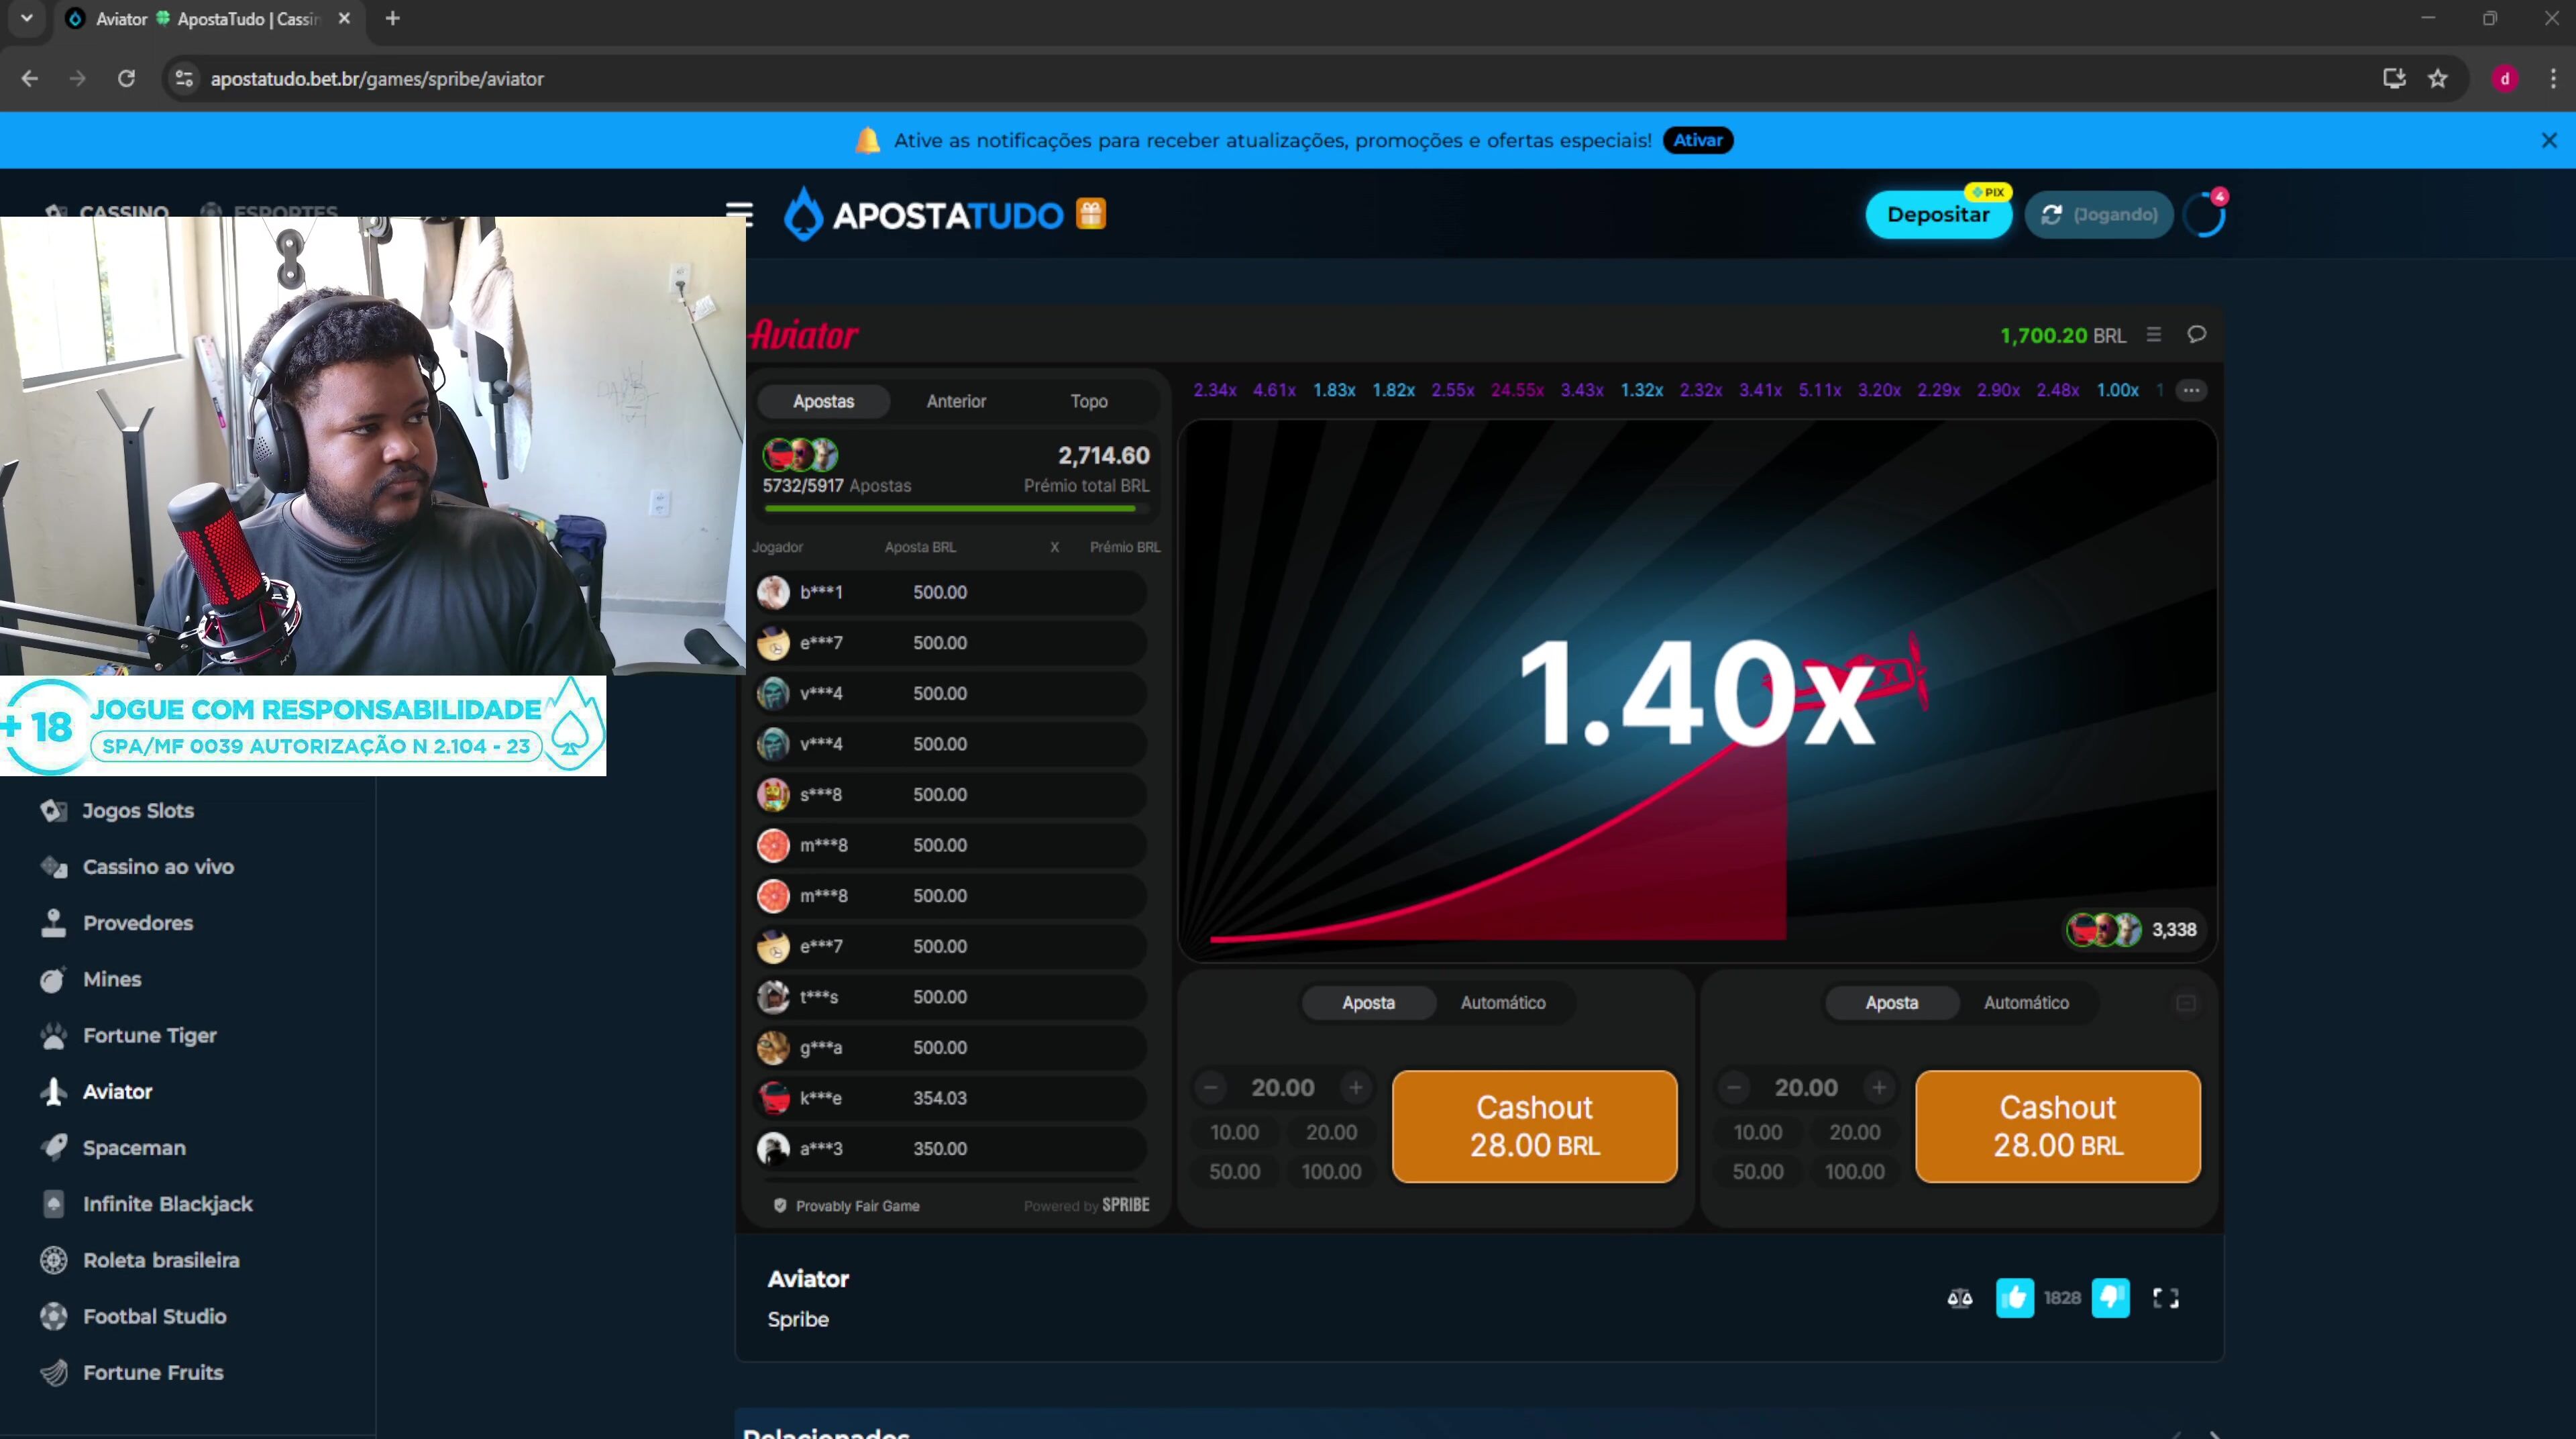Click the left Cashout 28.00 BRL button
2576x1439 pixels.
coord(1534,1127)
